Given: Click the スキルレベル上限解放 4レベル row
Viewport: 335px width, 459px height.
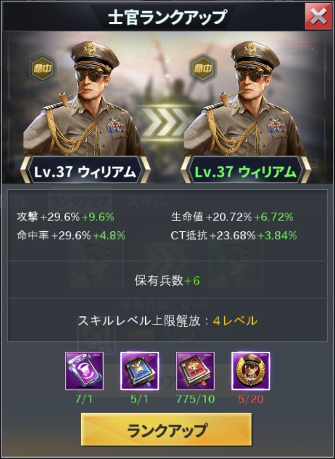Looking at the screenshot, I should pyautogui.click(x=167, y=321).
